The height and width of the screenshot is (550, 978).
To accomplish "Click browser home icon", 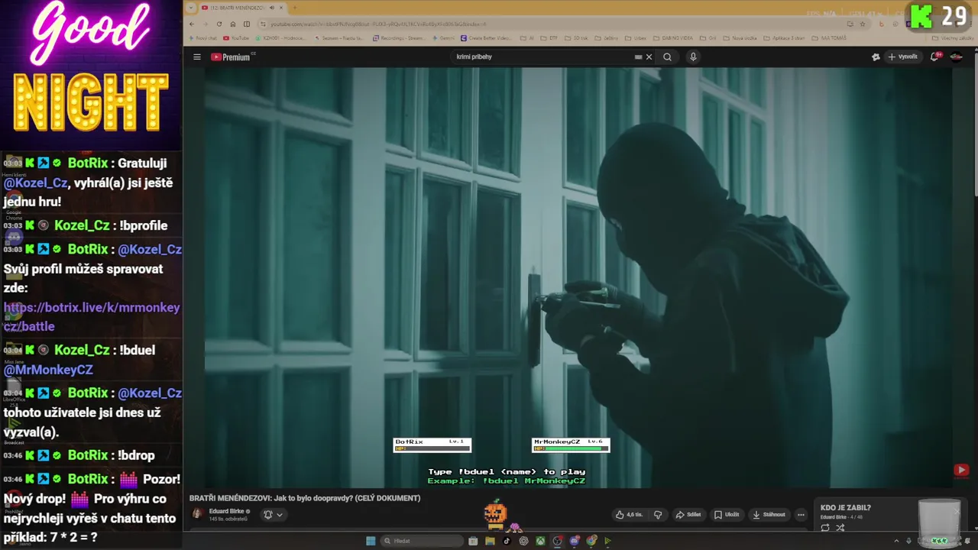I will click(233, 24).
